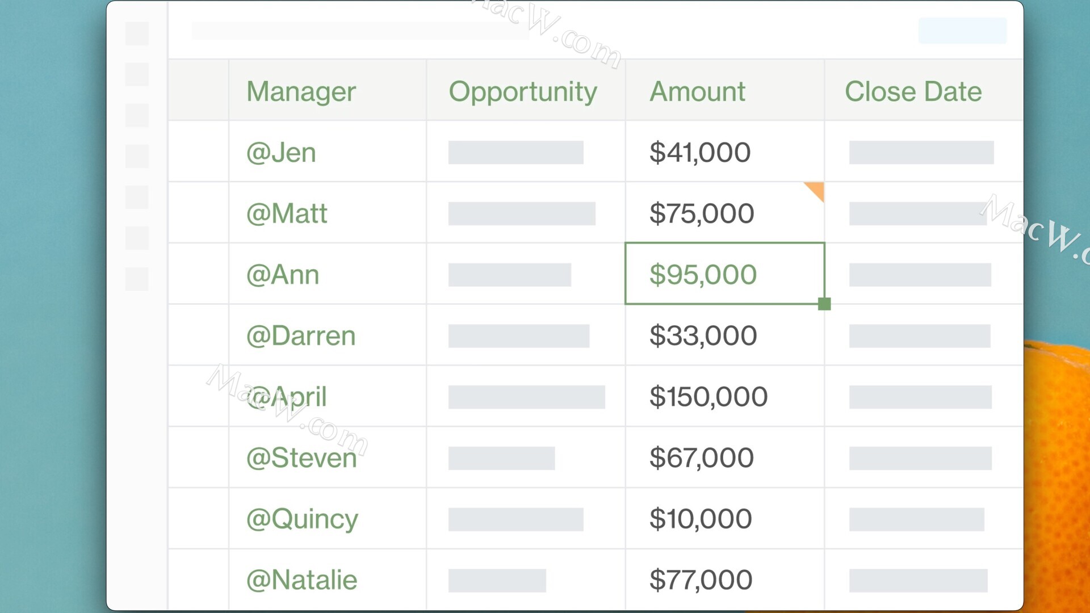Click the topmost sidebar placeholder icon
1090x613 pixels.
click(x=137, y=33)
